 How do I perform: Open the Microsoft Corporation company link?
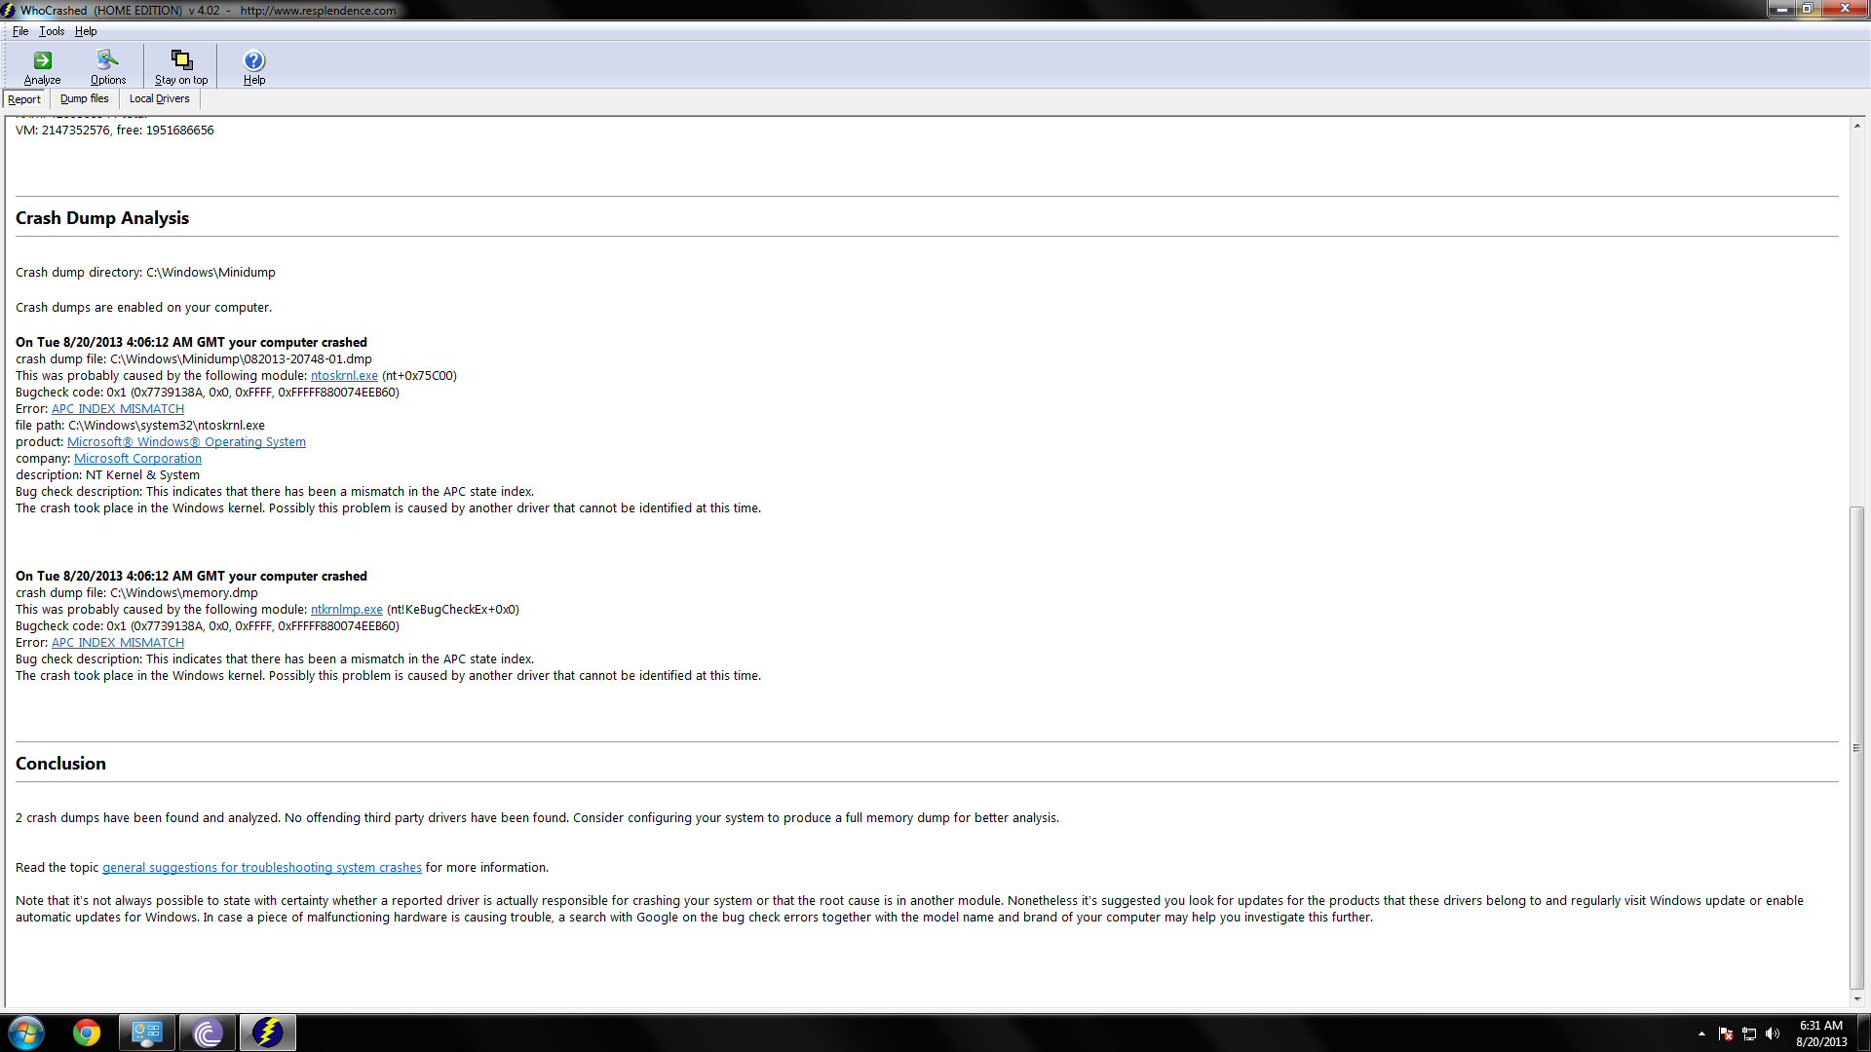coord(137,459)
